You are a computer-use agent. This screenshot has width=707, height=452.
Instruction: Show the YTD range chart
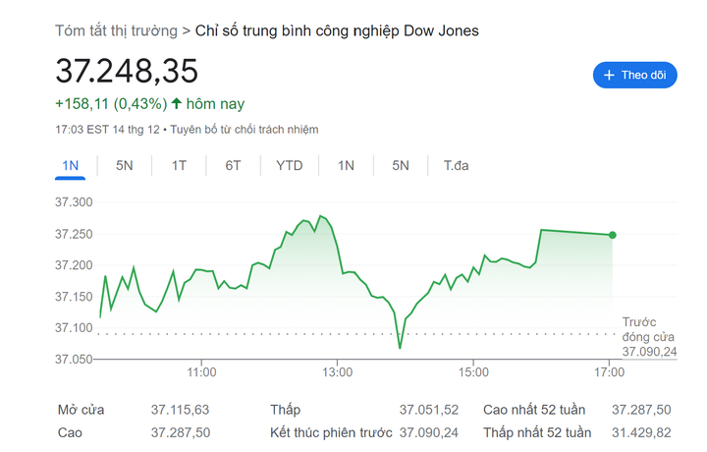coord(290,165)
